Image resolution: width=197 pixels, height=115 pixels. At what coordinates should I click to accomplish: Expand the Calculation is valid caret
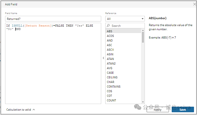point(34,110)
